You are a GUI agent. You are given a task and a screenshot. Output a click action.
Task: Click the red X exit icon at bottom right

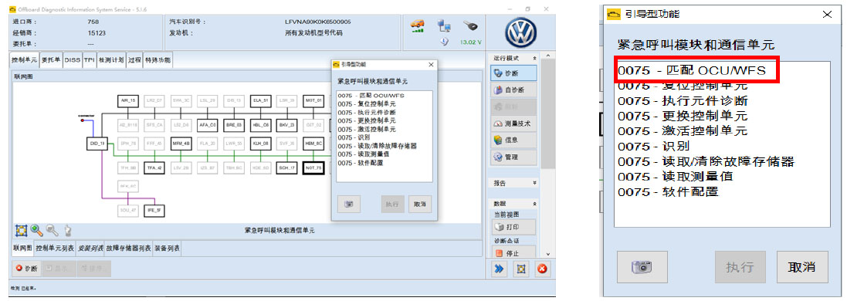point(542,269)
